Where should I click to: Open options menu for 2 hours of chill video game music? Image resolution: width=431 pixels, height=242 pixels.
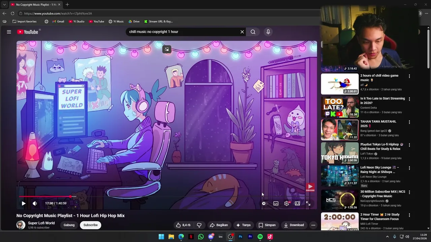click(x=409, y=76)
